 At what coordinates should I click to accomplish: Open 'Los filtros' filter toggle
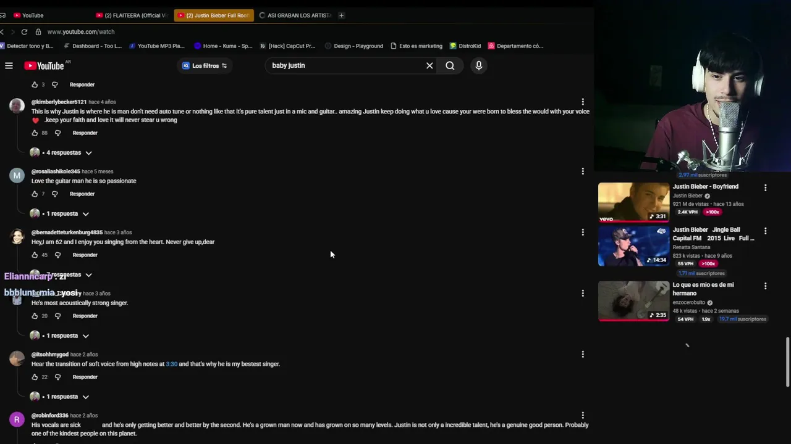coord(205,65)
